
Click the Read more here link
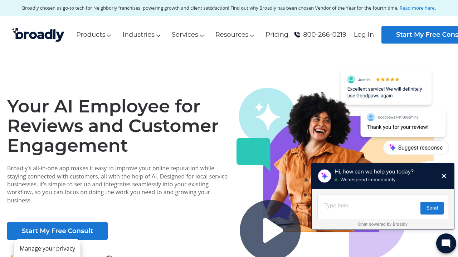coord(417,8)
